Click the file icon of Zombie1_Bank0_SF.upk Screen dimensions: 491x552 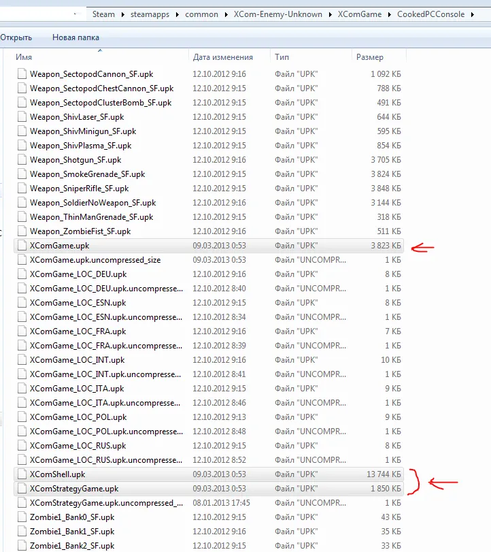tap(22, 517)
